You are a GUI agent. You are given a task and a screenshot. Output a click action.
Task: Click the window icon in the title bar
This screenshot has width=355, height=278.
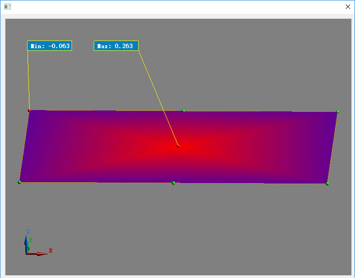coord(7,7)
